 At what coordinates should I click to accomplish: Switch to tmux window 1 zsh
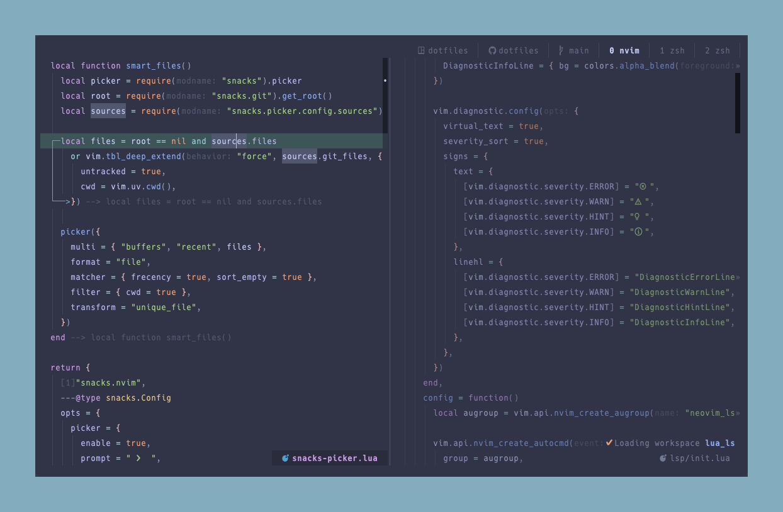(x=672, y=50)
